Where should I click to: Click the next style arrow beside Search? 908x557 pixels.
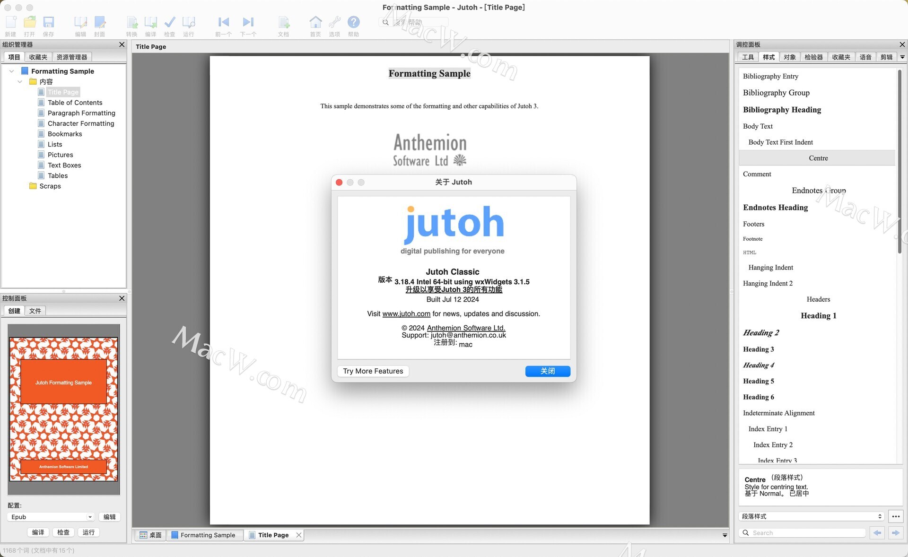[896, 533]
